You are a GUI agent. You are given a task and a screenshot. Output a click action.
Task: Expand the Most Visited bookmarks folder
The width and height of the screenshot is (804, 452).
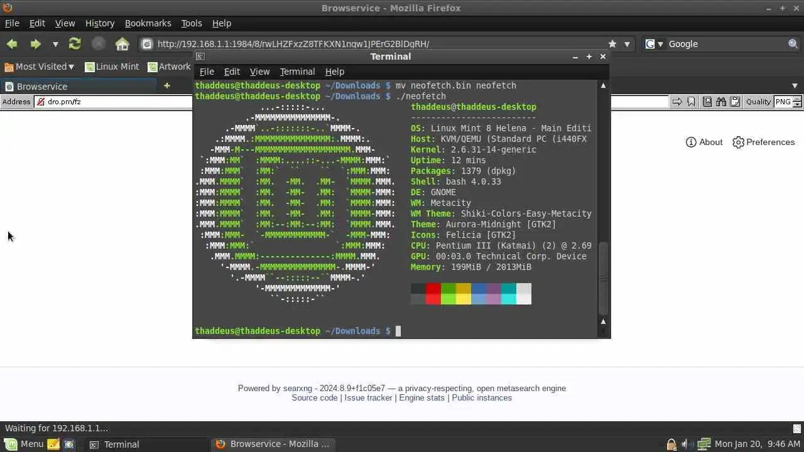pos(39,67)
